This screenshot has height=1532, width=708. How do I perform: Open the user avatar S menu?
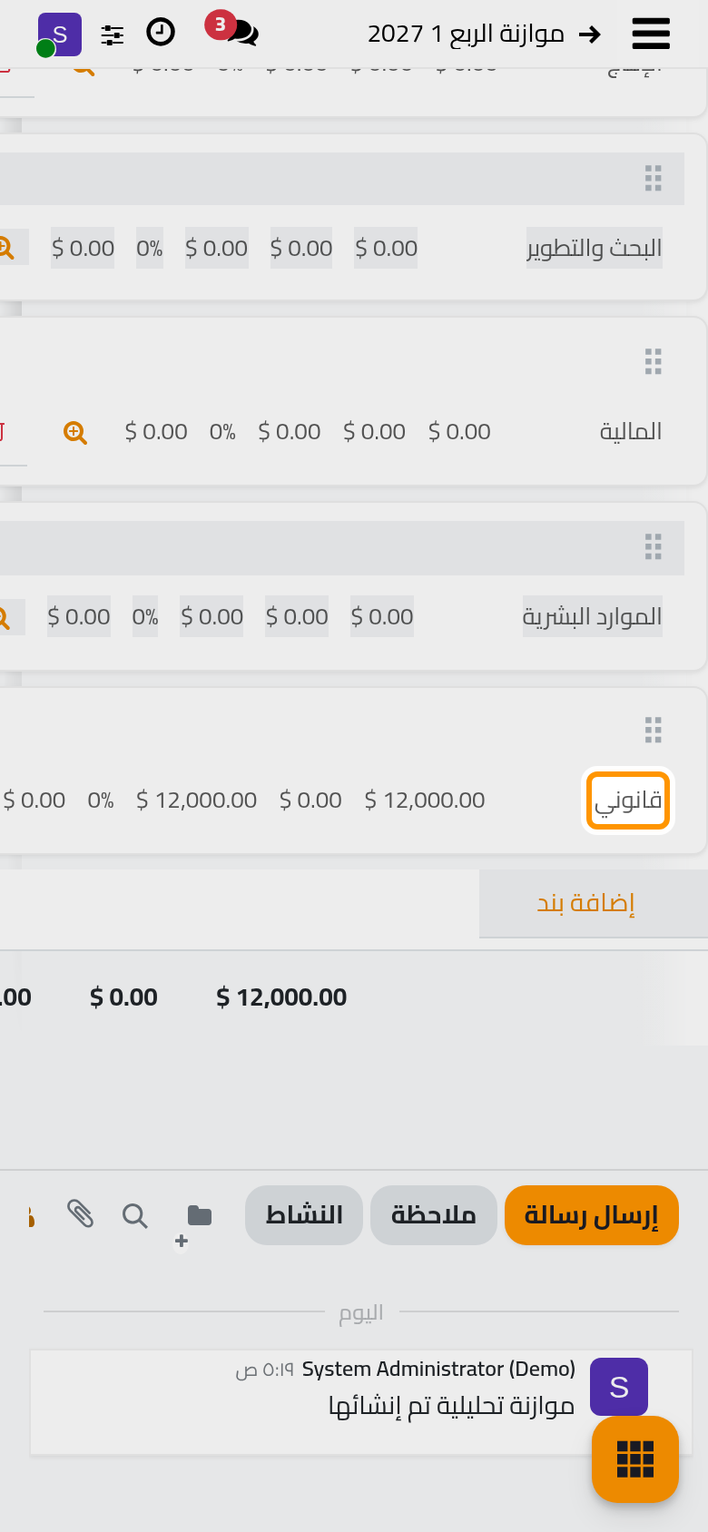click(59, 34)
